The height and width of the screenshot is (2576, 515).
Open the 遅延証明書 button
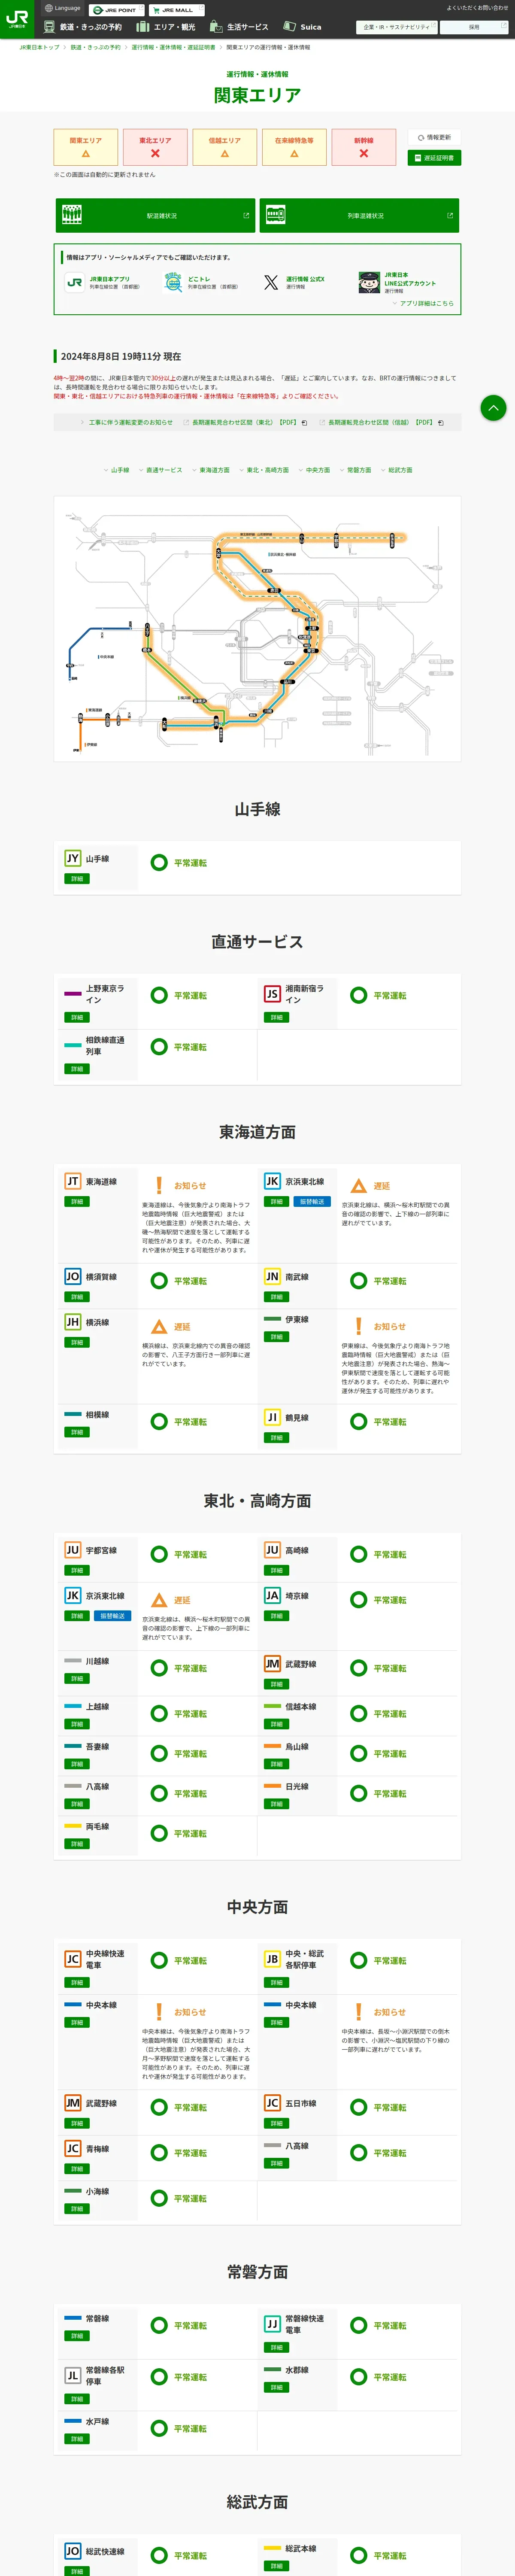434,157
